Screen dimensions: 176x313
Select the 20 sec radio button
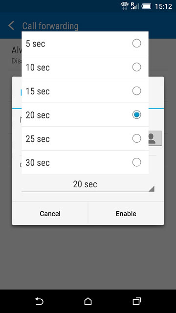pos(137,114)
